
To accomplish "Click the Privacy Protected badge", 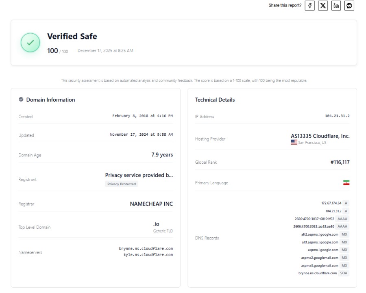I will click(122, 184).
